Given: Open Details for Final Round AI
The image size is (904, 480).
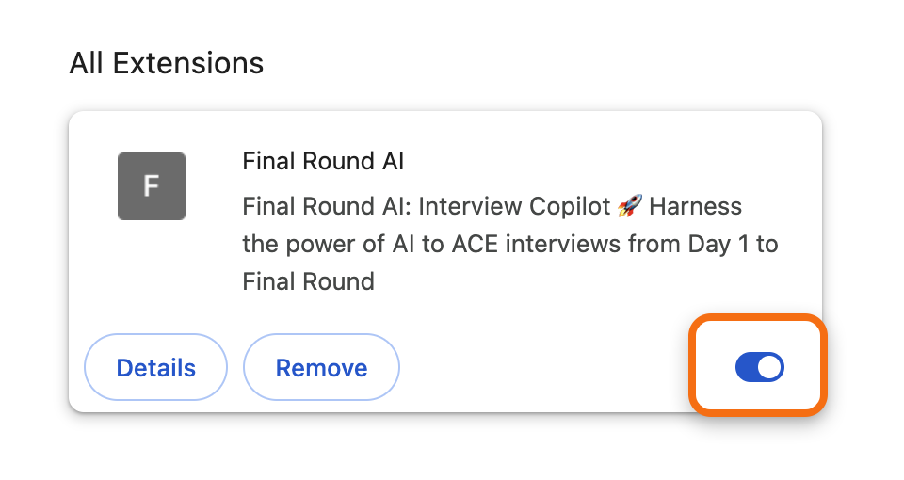Looking at the screenshot, I should (155, 367).
